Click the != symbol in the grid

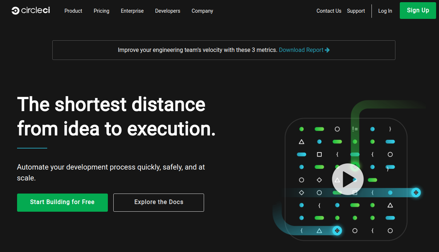355,129
